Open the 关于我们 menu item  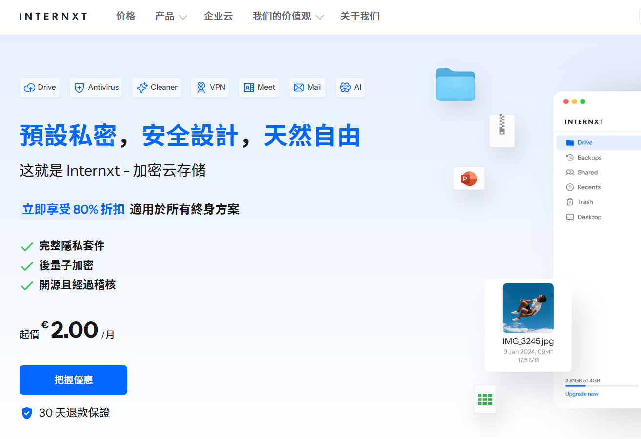[360, 17]
